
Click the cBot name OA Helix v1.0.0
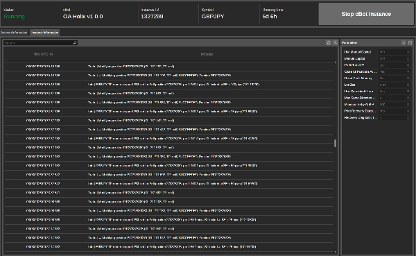coord(83,17)
